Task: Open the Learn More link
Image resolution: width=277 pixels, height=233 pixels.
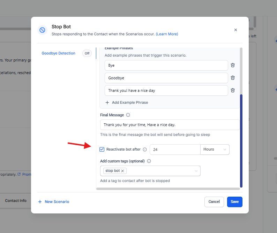Action: tap(167, 34)
